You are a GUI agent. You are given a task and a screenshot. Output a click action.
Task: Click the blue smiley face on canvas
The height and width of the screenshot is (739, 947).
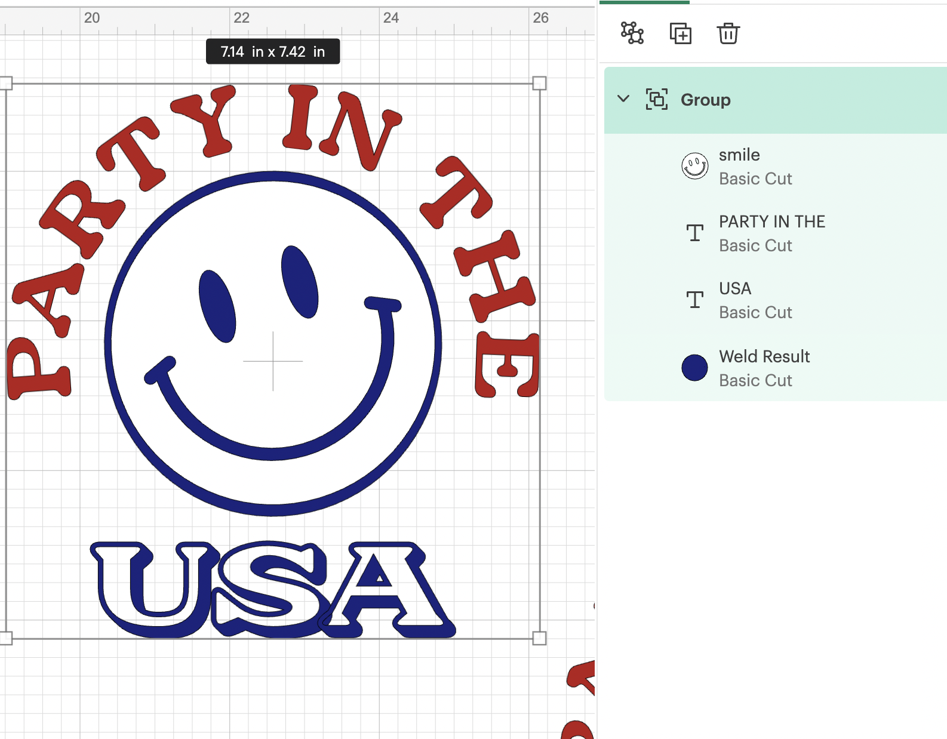click(273, 344)
